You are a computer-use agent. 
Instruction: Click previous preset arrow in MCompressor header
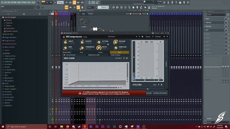137,37
